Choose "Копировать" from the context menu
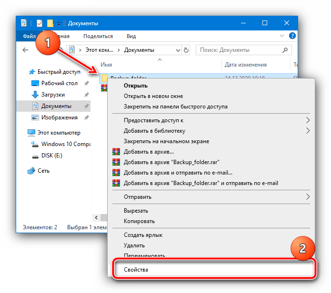331x293 pixels. (139, 221)
